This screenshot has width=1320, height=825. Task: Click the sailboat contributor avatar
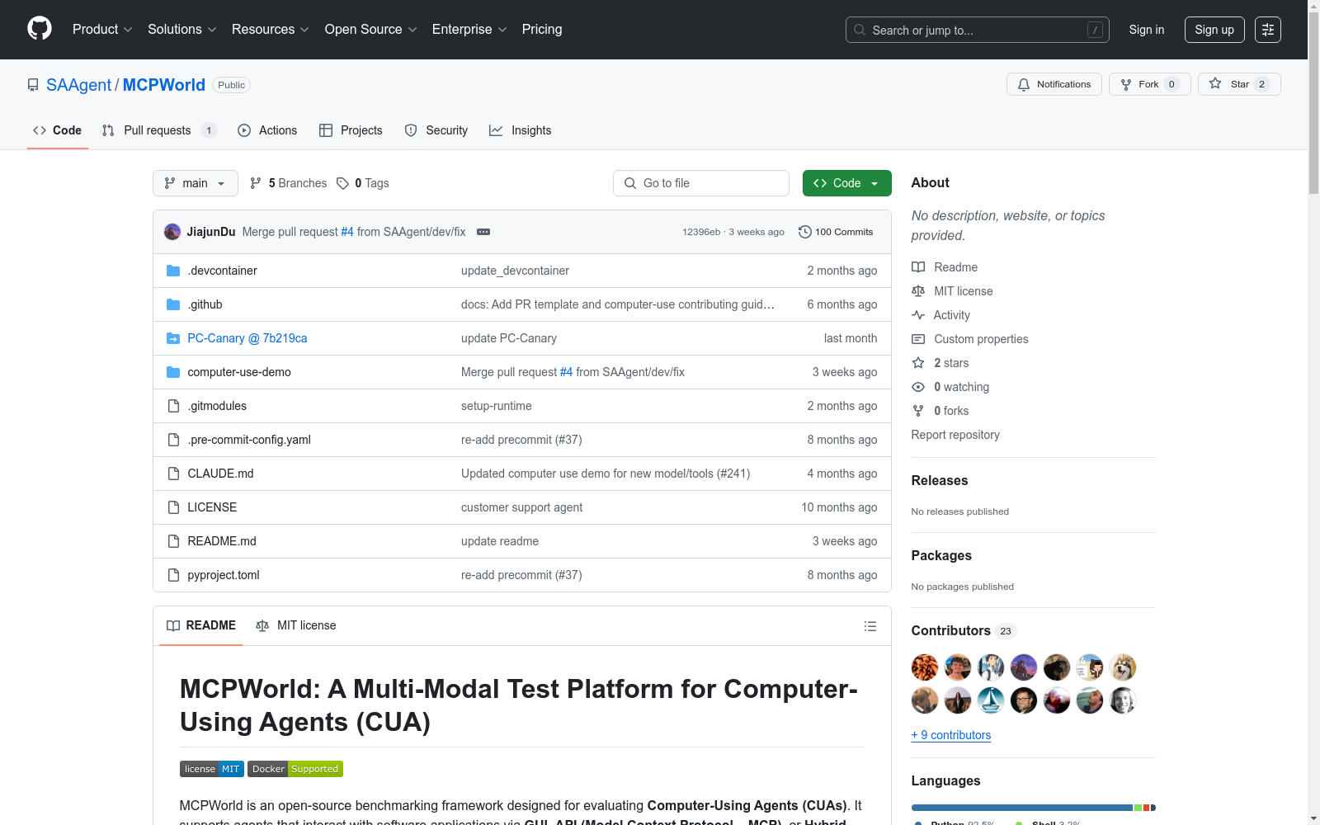(x=991, y=700)
